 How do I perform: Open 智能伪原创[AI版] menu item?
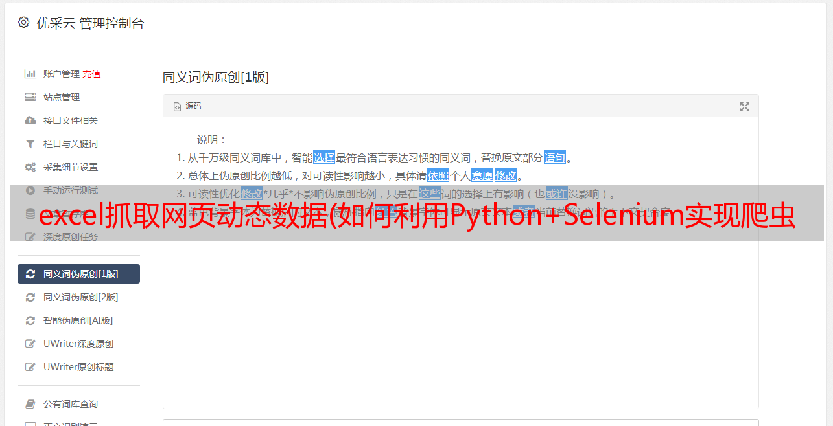(x=78, y=320)
